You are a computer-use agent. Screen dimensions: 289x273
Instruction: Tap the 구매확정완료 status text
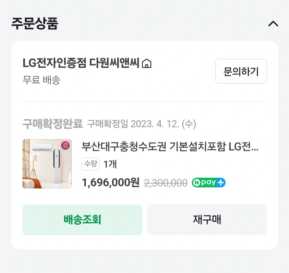(53, 124)
